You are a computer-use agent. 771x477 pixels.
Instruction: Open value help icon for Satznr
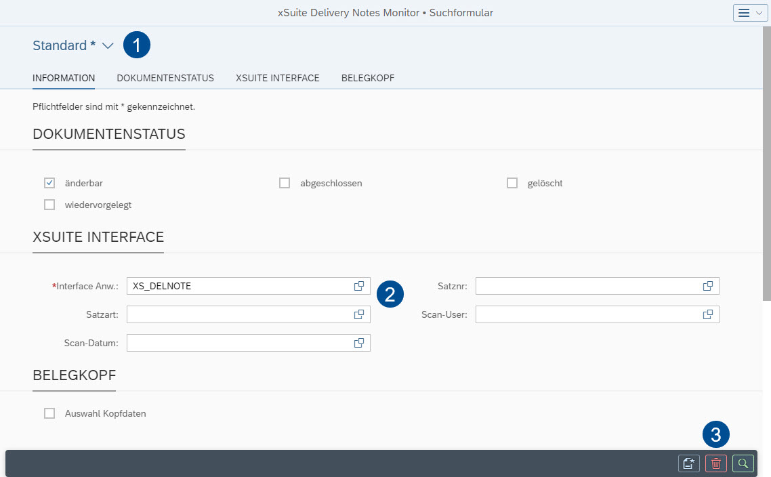(708, 286)
